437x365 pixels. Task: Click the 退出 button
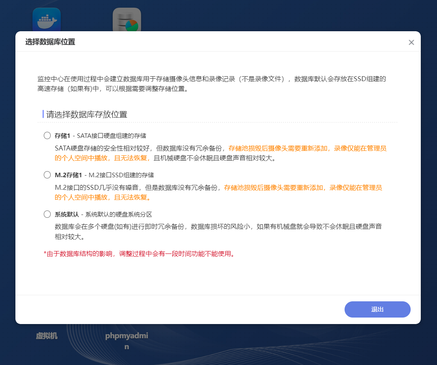point(377,309)
